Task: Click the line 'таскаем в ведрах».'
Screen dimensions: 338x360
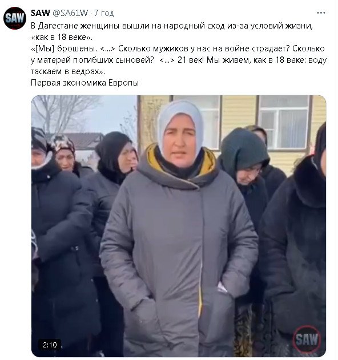Action: 68,71
